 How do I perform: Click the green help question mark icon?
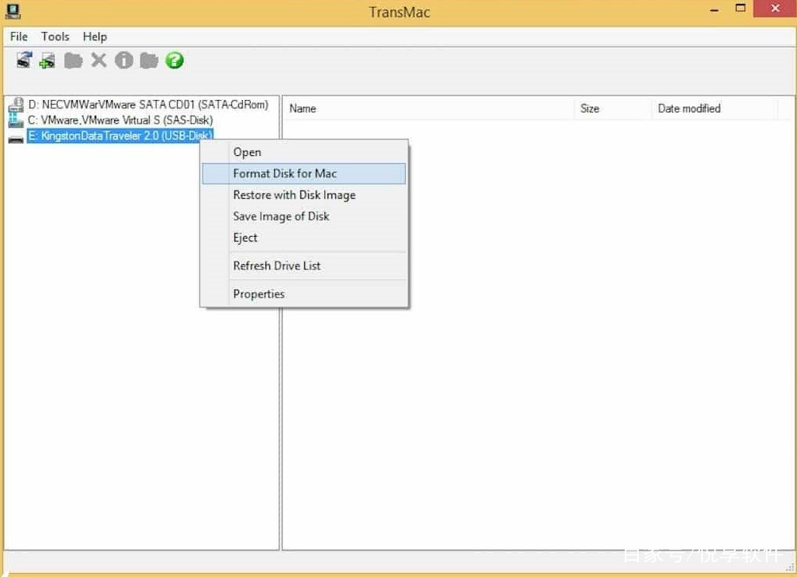175,61
